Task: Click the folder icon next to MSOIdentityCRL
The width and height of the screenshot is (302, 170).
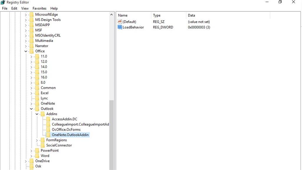Action: pos(32,36)
